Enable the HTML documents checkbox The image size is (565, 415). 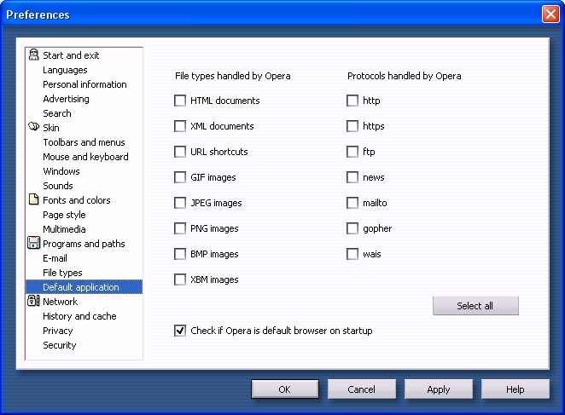[x=180, y=101]
